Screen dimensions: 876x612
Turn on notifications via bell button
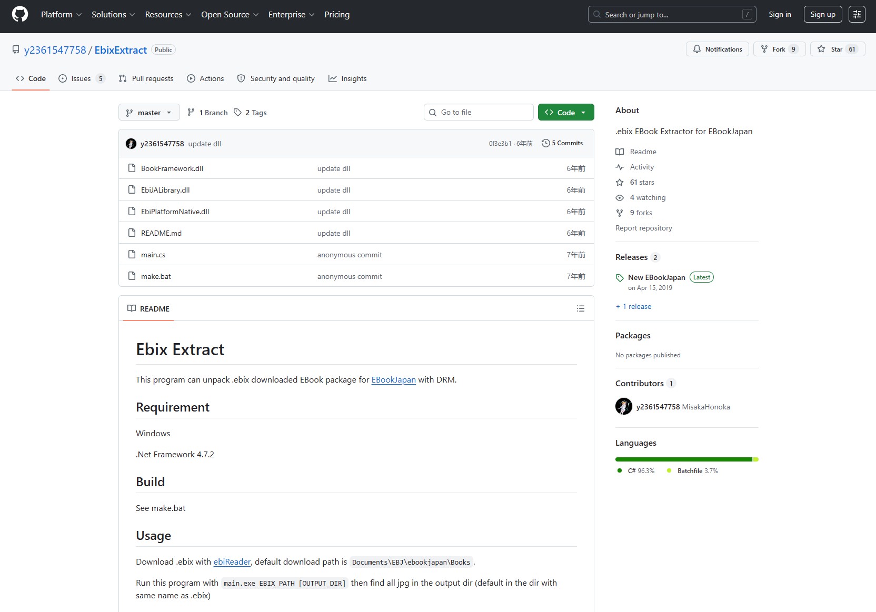pyautogui.click(x=717, y=49)
